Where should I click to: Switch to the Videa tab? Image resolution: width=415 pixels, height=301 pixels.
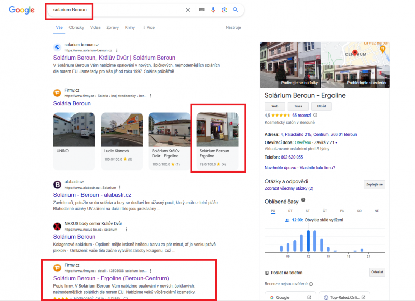pyautogui.click(x=95, y=27)
